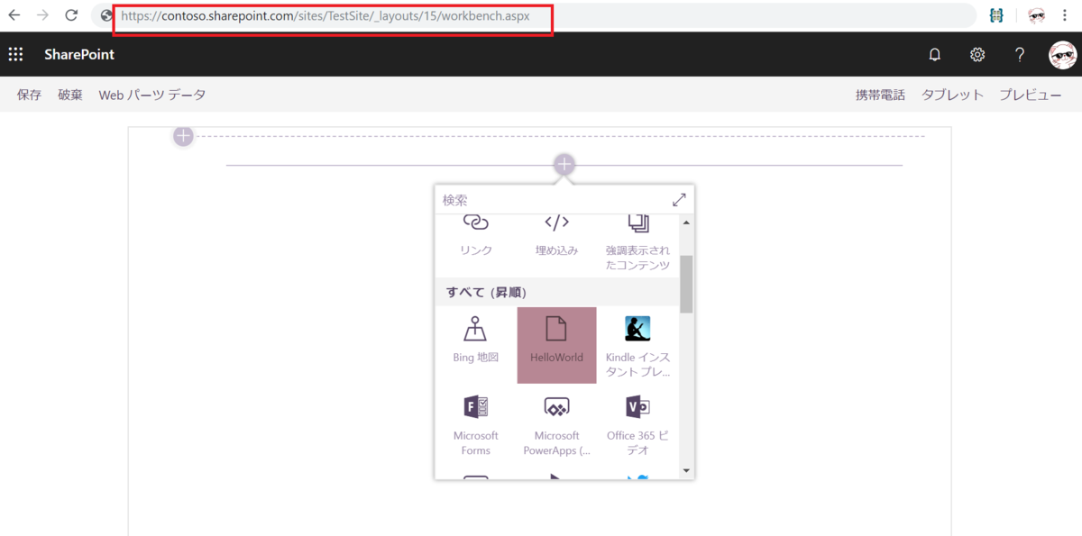Image resolution: width=1082 pixels, height=536 pixels.
Task: Switch to 携帯電話 view
Action: 880,95
